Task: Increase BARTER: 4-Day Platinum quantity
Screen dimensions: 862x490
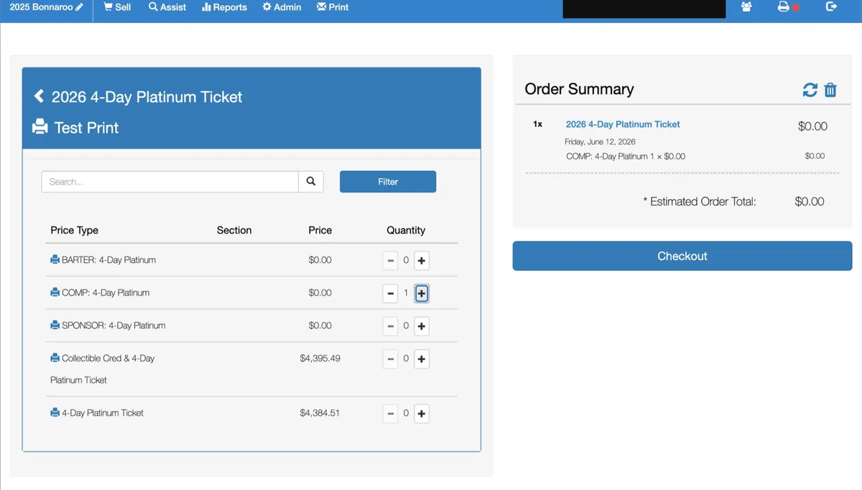Action: [422, 260]
